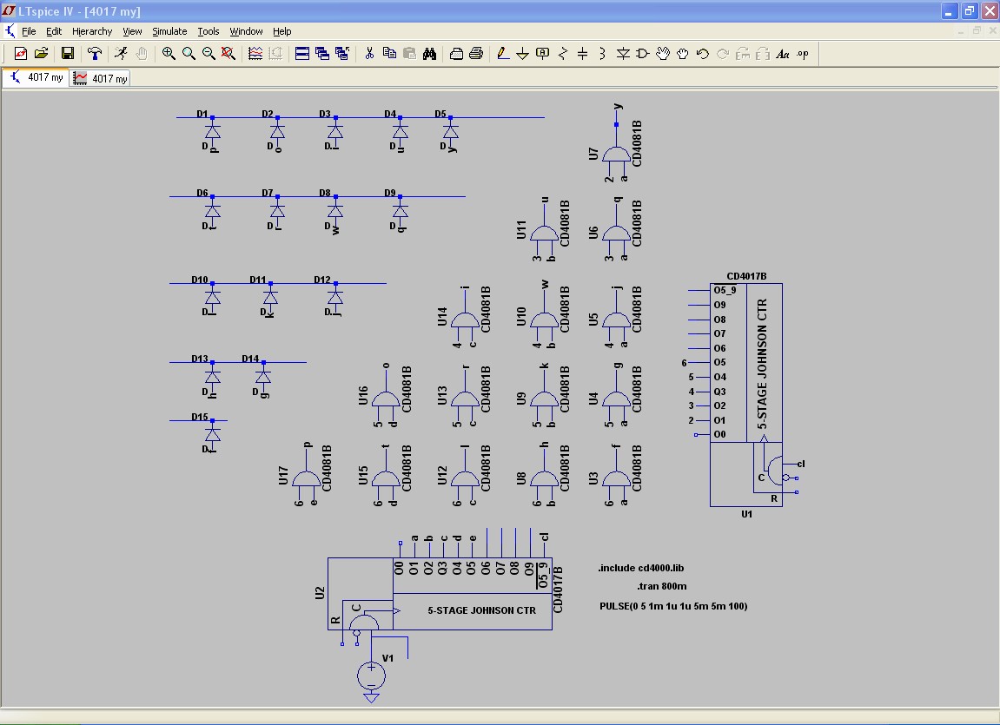Select the Diode tool in the toolbar

pyautogui.click(x=622, y=54)
